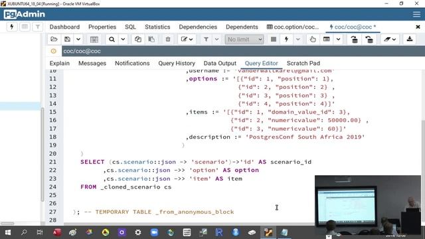Open the Statistics tab

157,27
